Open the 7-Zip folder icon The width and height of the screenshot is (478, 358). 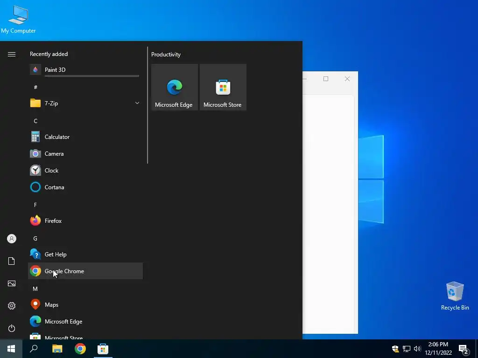coord(35,103)
